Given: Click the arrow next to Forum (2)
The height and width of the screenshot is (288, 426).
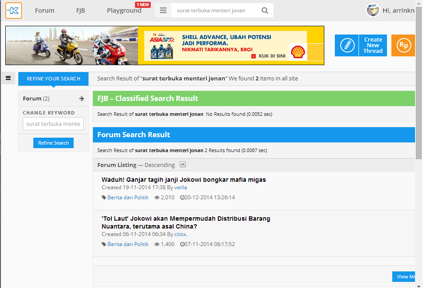Looking at the screenshot, I should tap(82, 99).
